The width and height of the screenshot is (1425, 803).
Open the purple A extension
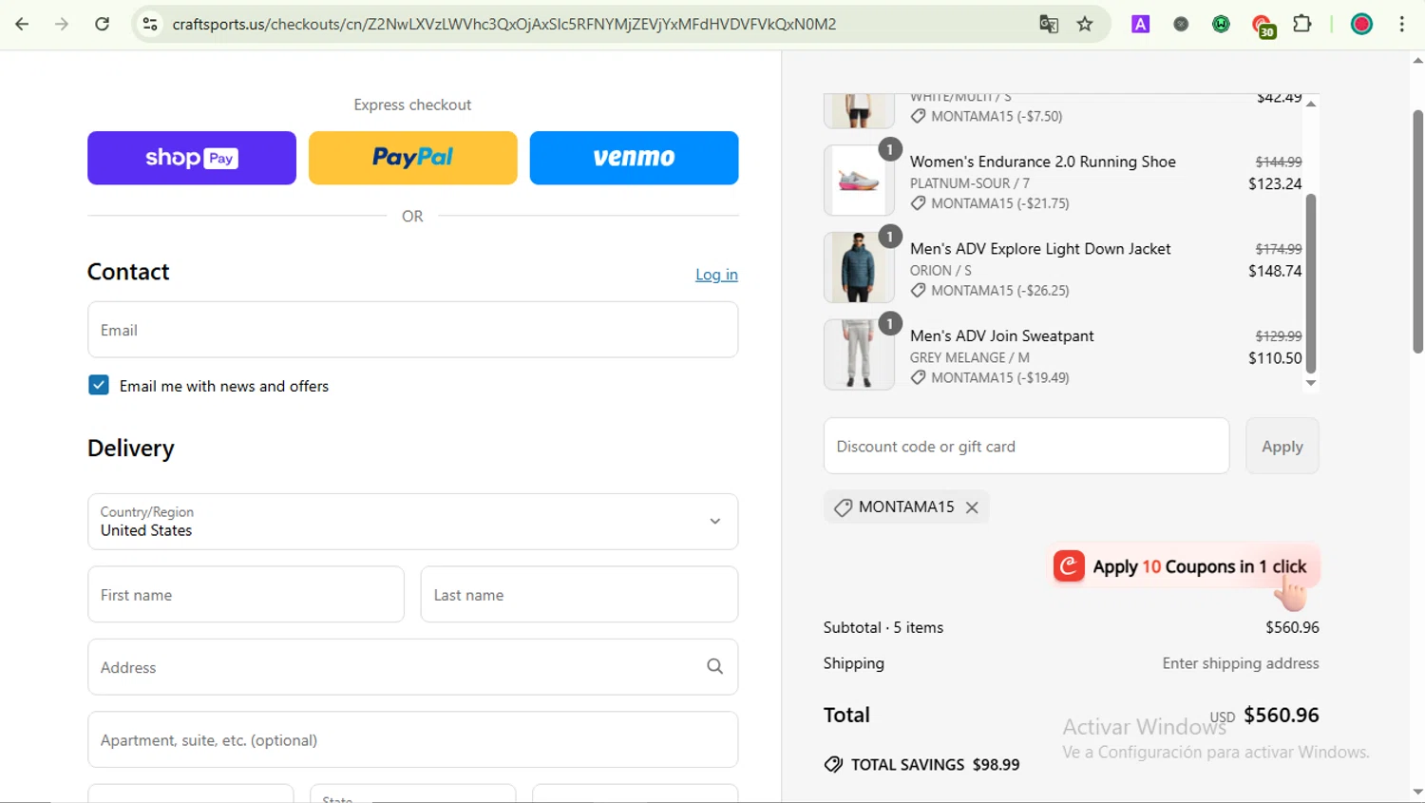point(1141,24)
